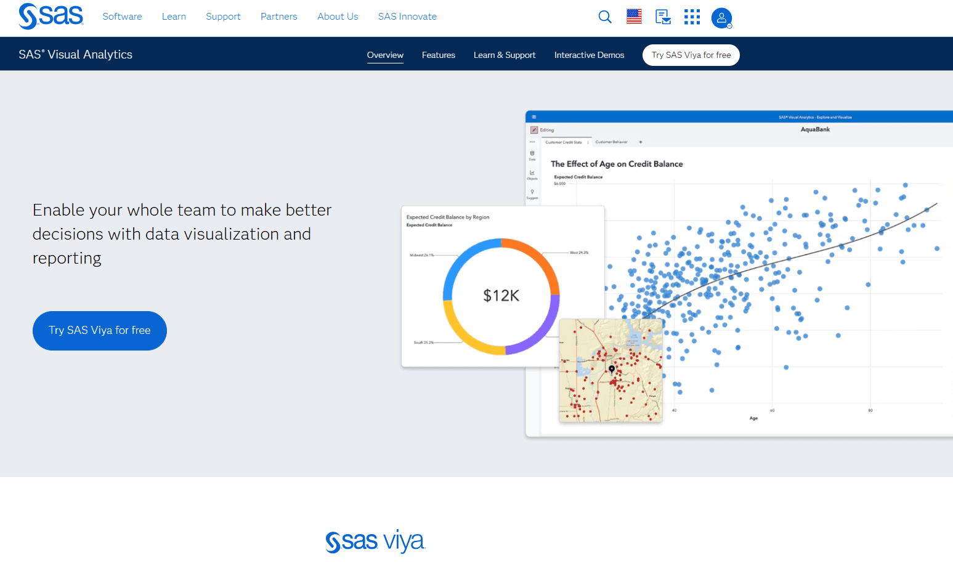The height and width of the screenshot is (568, 953).
Task: Click the 'Expected Credit Balance by Region' heading
Action: (448, 217)
